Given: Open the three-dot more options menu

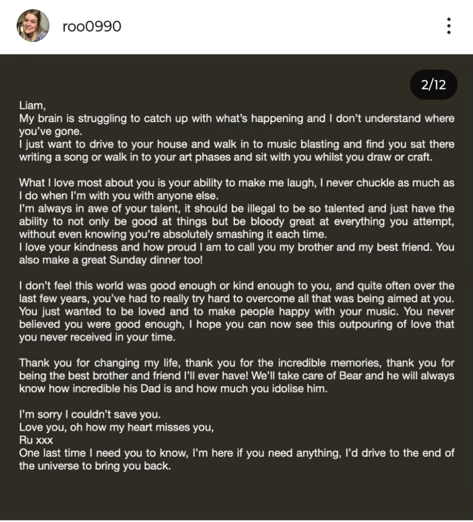Looking at the screenshot, I should coord(449,25).
